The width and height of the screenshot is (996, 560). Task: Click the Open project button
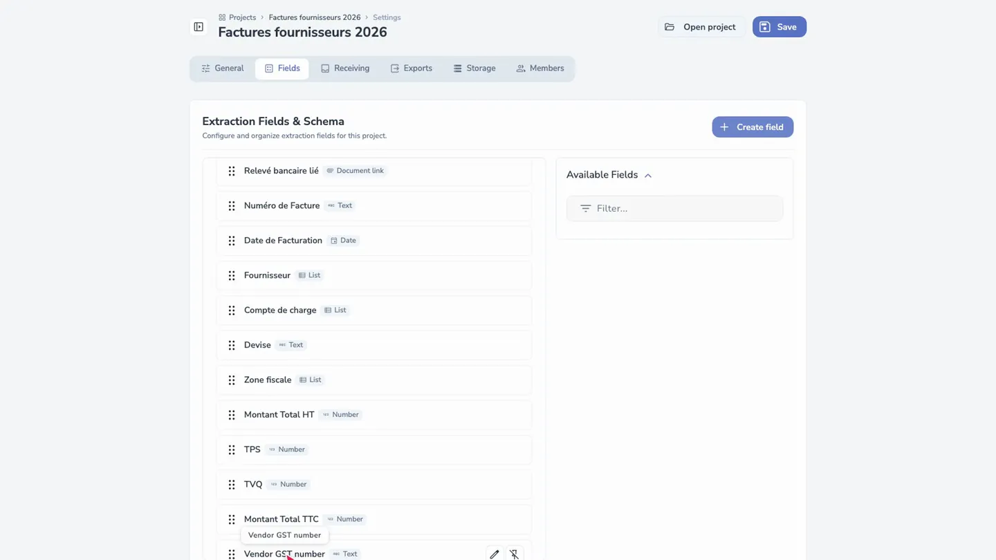[701, 27]
